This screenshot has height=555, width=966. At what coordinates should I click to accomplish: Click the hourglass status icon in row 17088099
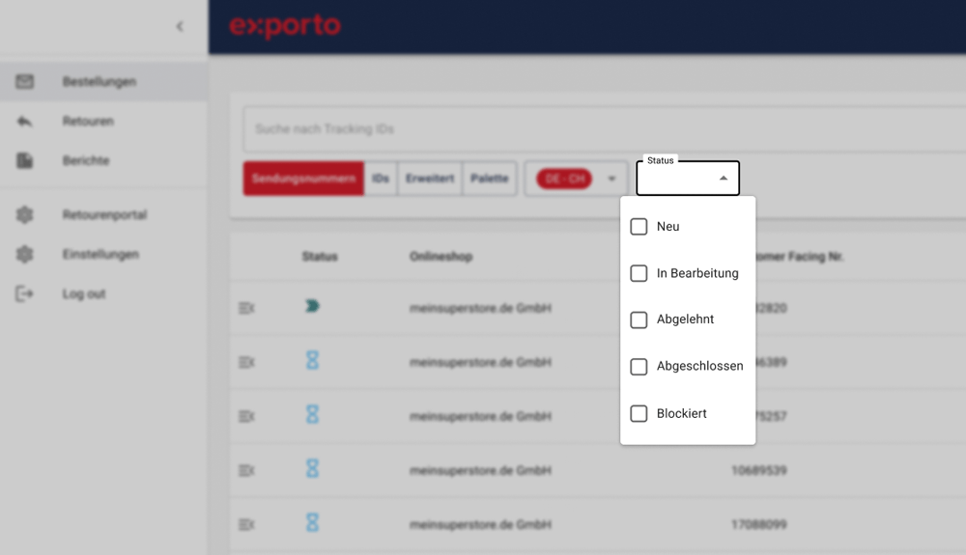(x=312, y=523)
